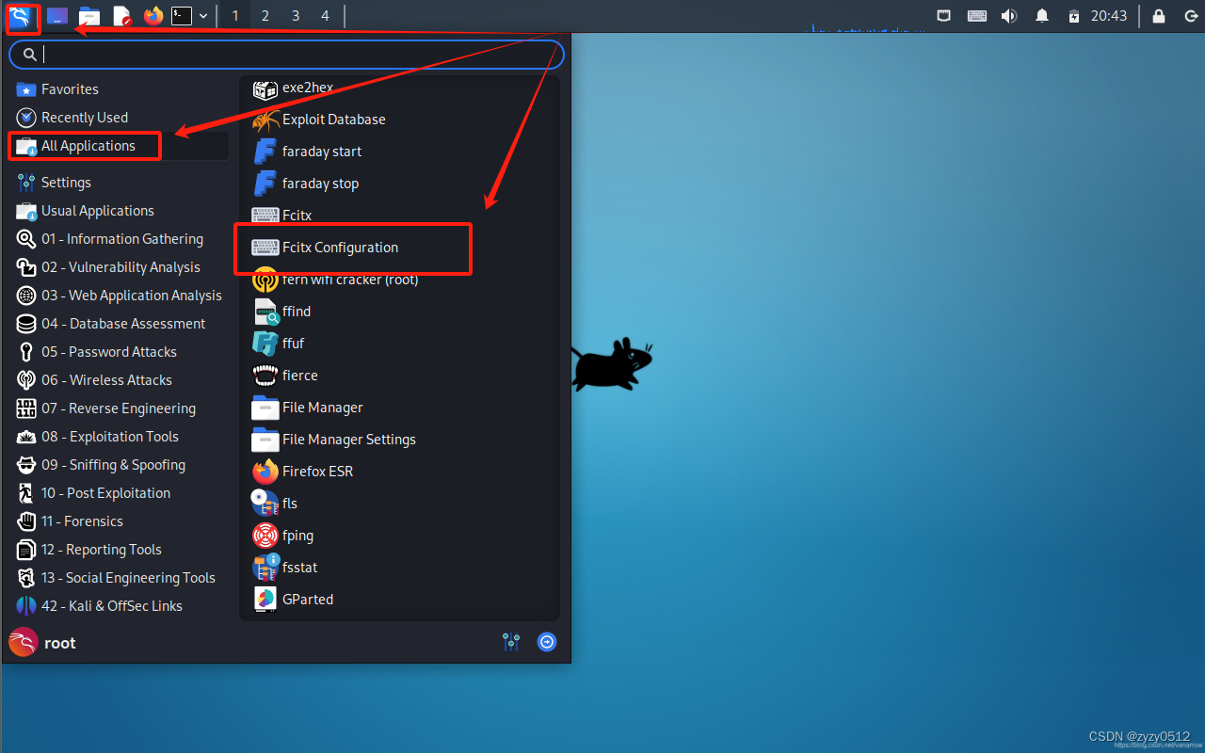Switch to workspace 2

coord(265,16)
